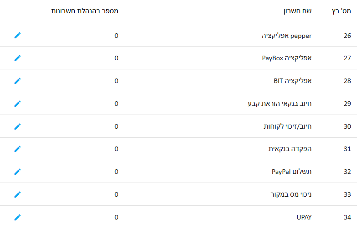Select the אפליקציה PayBox account name
This screenshot has height=225, width=357.
click(287, 58)
